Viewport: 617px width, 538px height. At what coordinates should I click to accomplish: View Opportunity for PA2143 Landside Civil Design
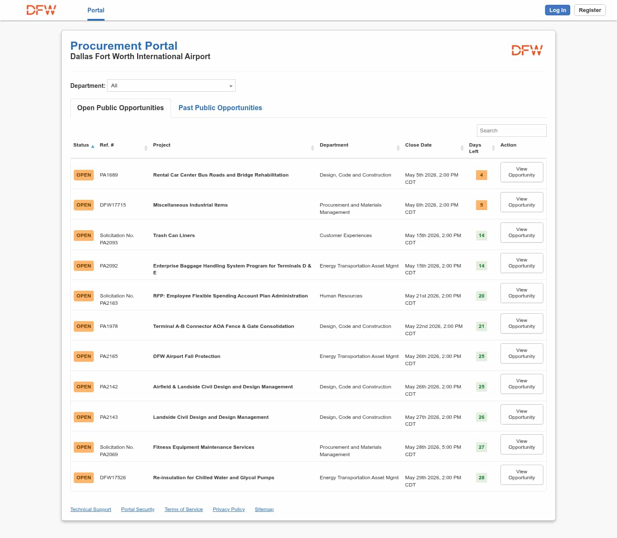(522, 414)
